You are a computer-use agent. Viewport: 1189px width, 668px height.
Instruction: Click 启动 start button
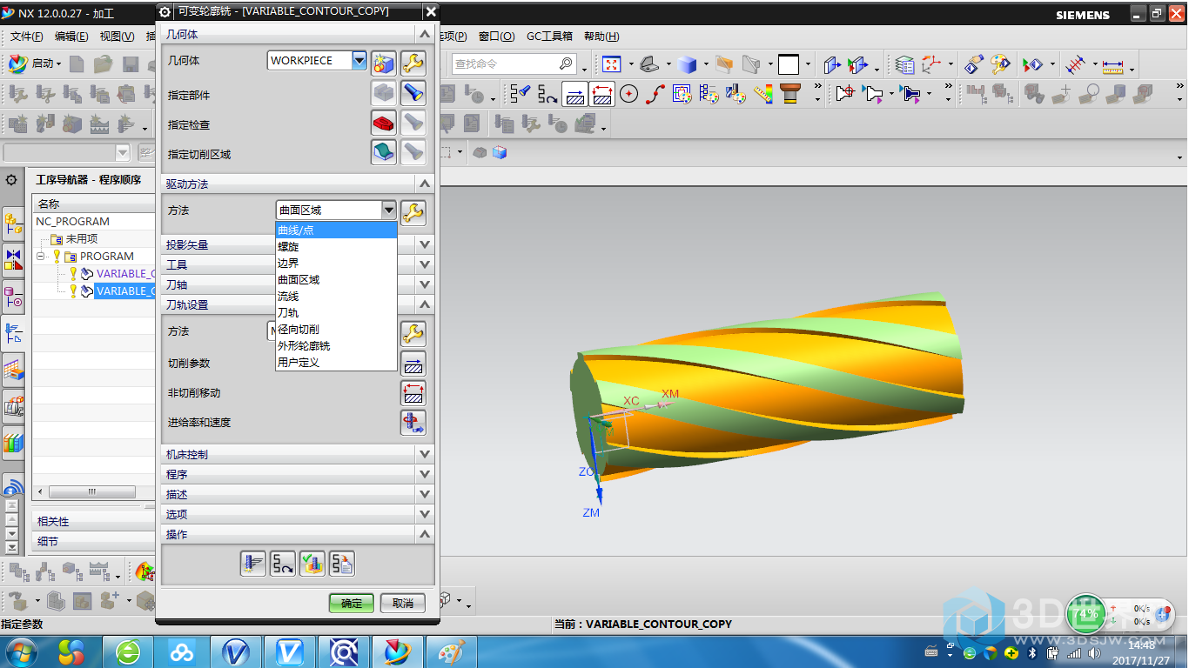tap(36, 63)
